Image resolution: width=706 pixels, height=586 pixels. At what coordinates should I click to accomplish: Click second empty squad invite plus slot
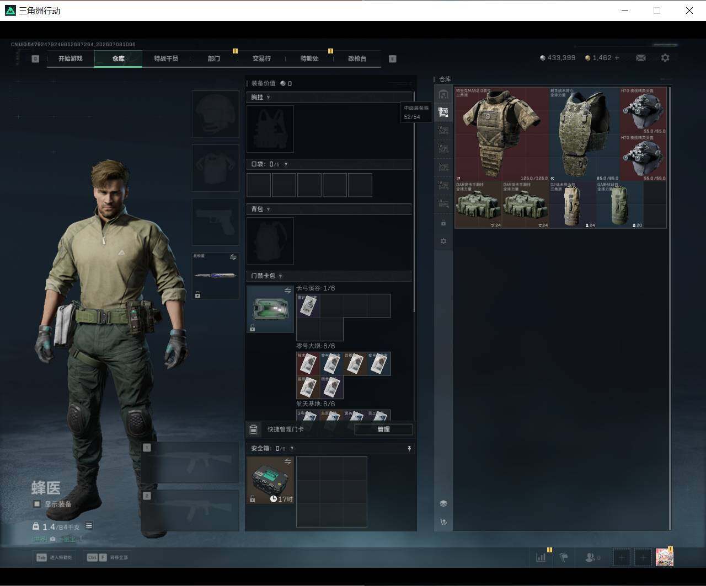tap(643, 557)
